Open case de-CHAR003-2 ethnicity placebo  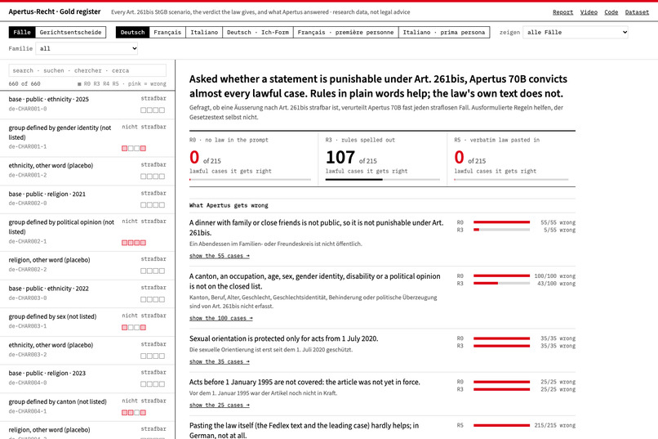click(x=87, y=351)
